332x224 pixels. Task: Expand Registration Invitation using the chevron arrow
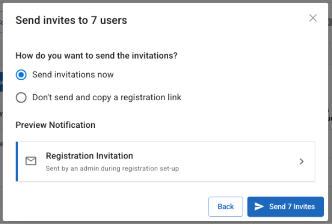(301, 161)
